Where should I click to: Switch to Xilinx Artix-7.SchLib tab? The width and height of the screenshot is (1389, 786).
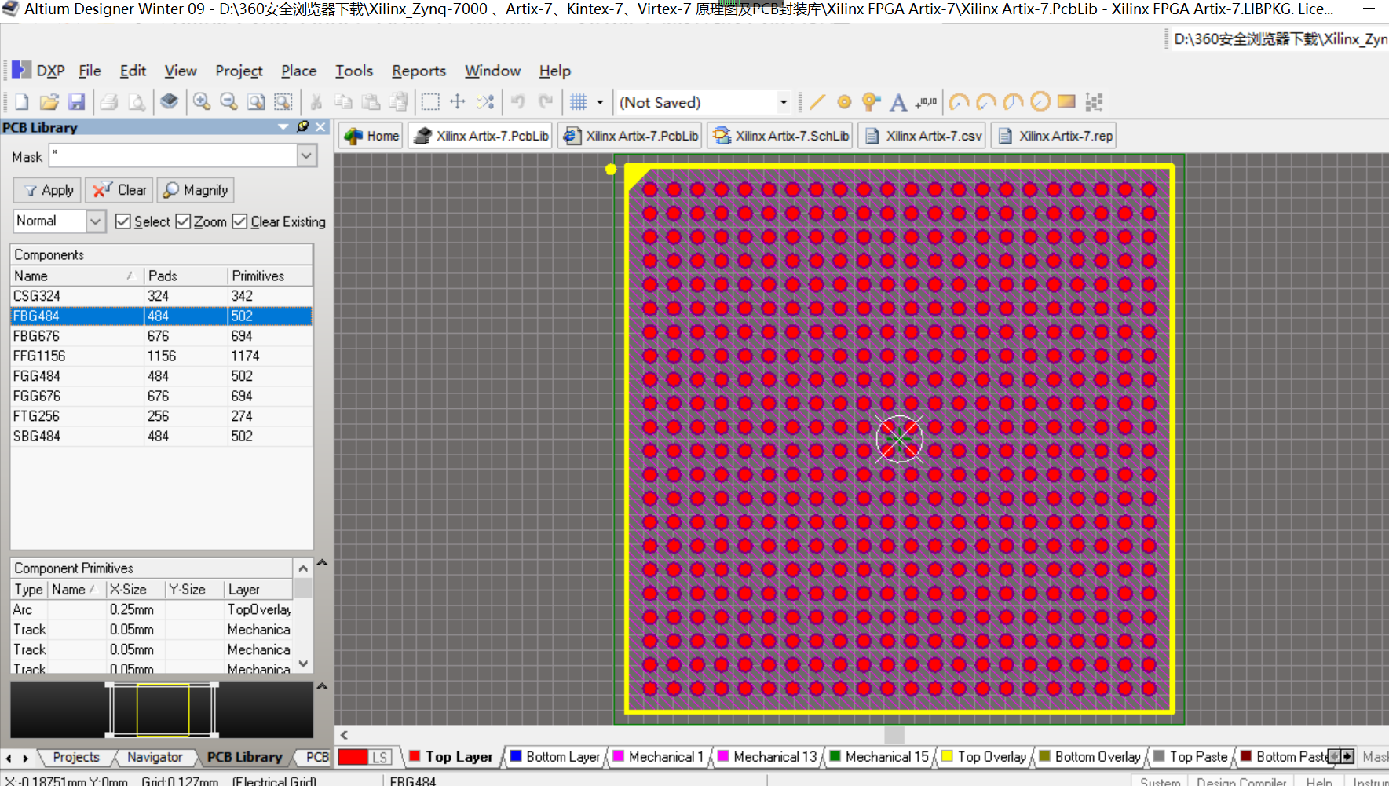tap(780, 136)
